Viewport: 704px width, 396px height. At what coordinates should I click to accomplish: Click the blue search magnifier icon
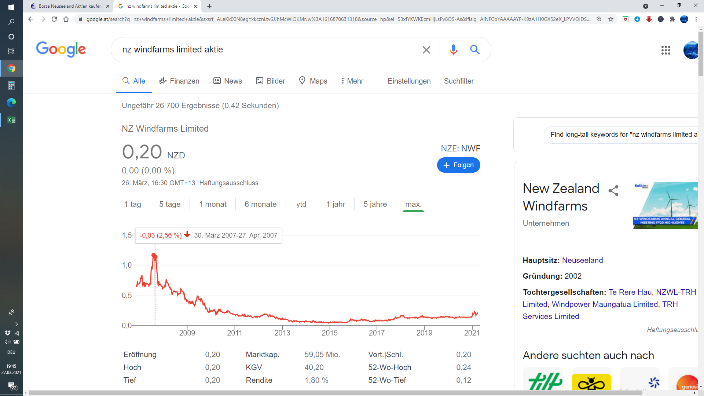475,49
